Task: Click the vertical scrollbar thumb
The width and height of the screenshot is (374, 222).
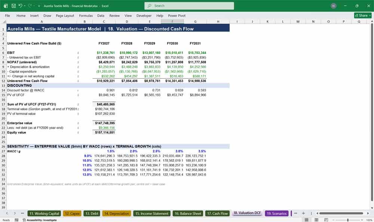Action: 372,112
